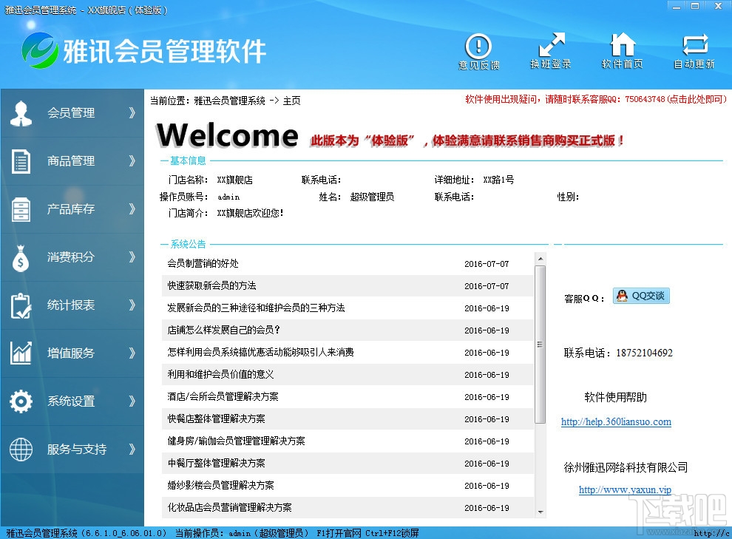Click the QQ交谈 chat button

click(x=642, y=296)
